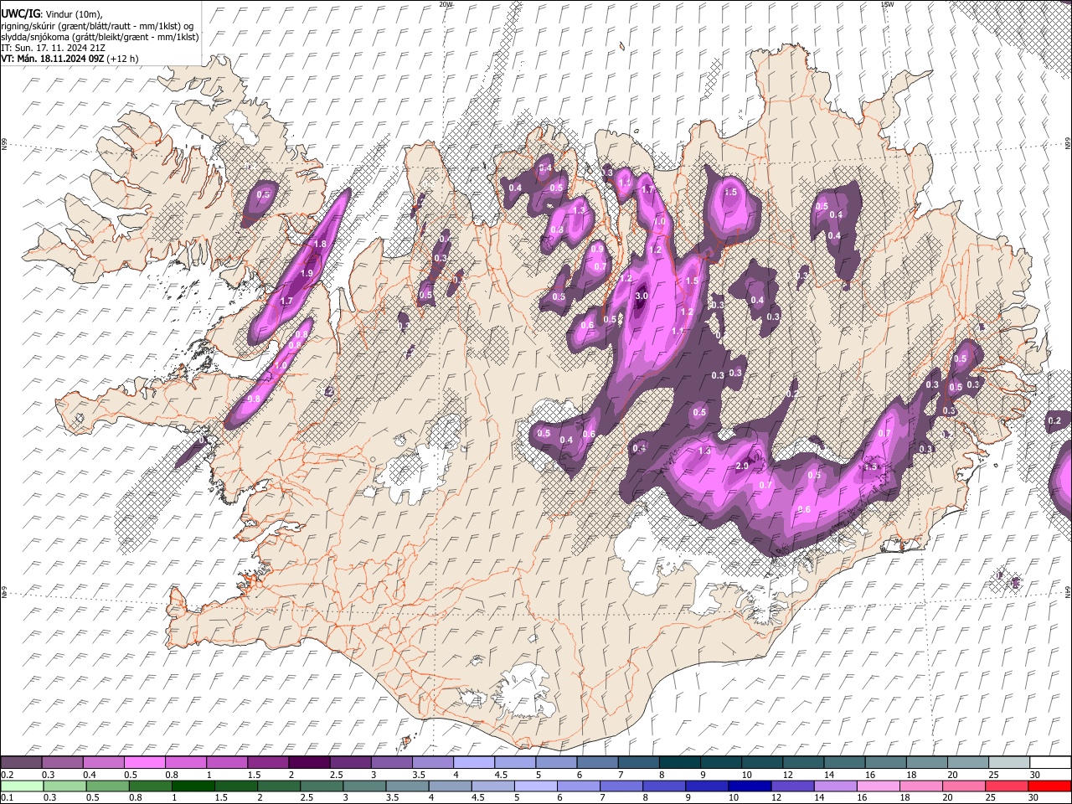This screenshot has height=804, width=1072.
Task: Pick the bright pink swatch after 0.5 in top legend
Action: (144, 763)
